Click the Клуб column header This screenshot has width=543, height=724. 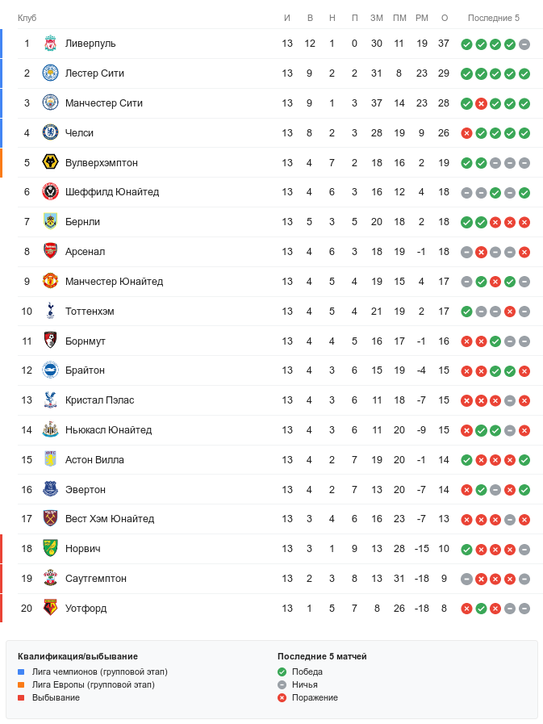pos(27,18)
